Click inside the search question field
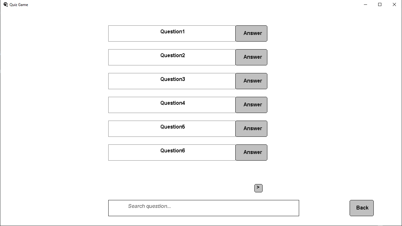Image resolution: width=402 pixels, height=226 pixels. [x=204, y=208]
